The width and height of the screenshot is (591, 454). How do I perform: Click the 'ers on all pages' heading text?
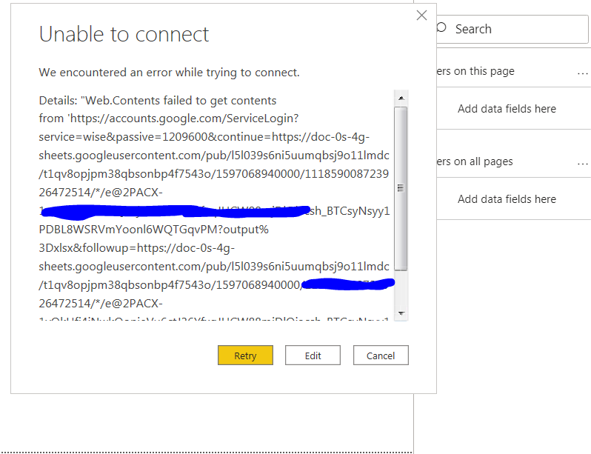tap(475, 161)
